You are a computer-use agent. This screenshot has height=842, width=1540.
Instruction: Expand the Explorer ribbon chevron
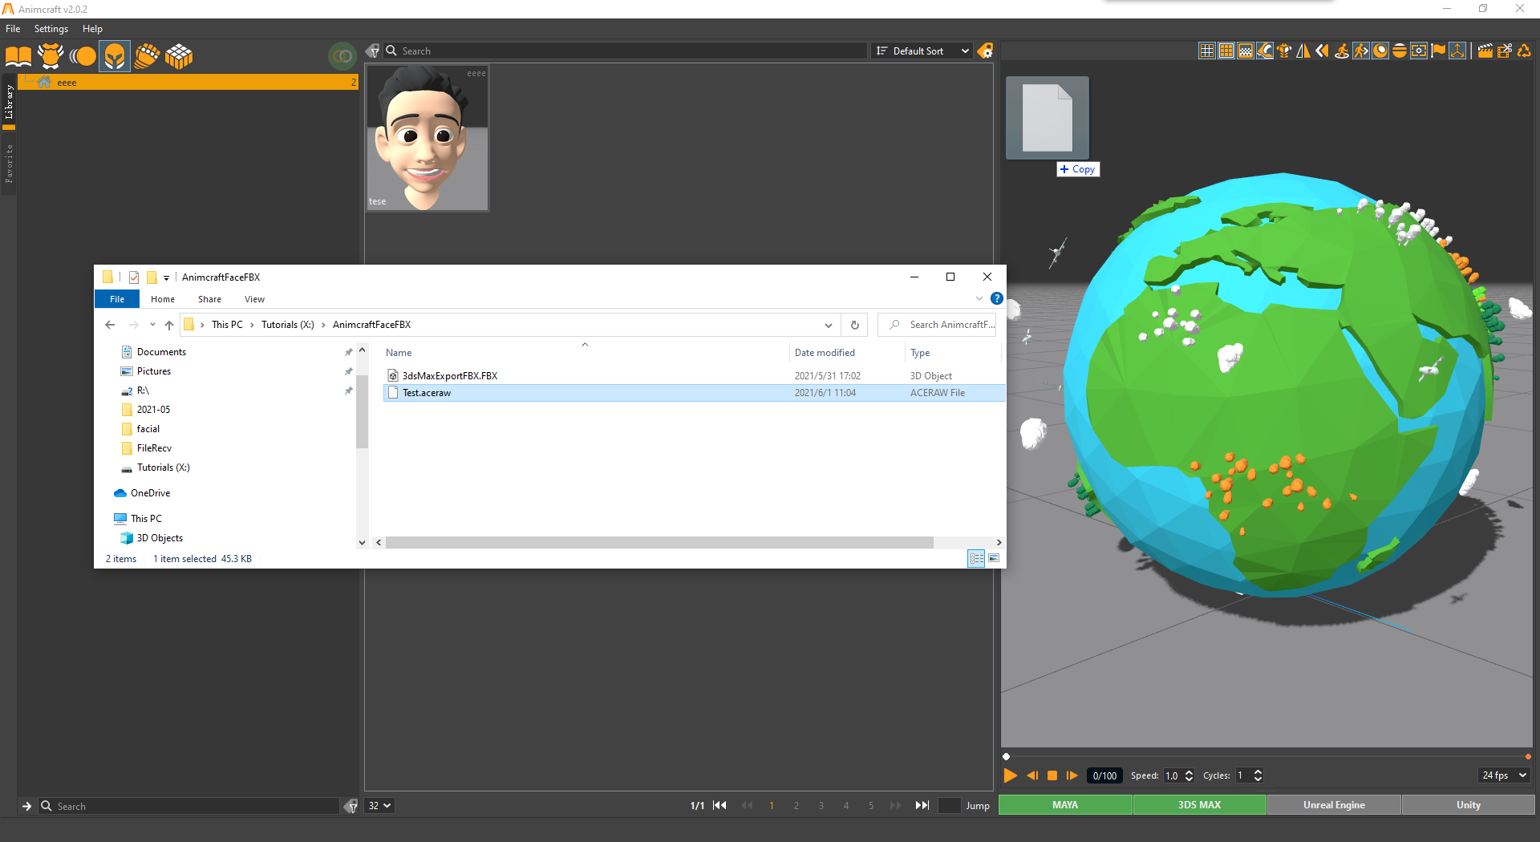click(979, 298)
